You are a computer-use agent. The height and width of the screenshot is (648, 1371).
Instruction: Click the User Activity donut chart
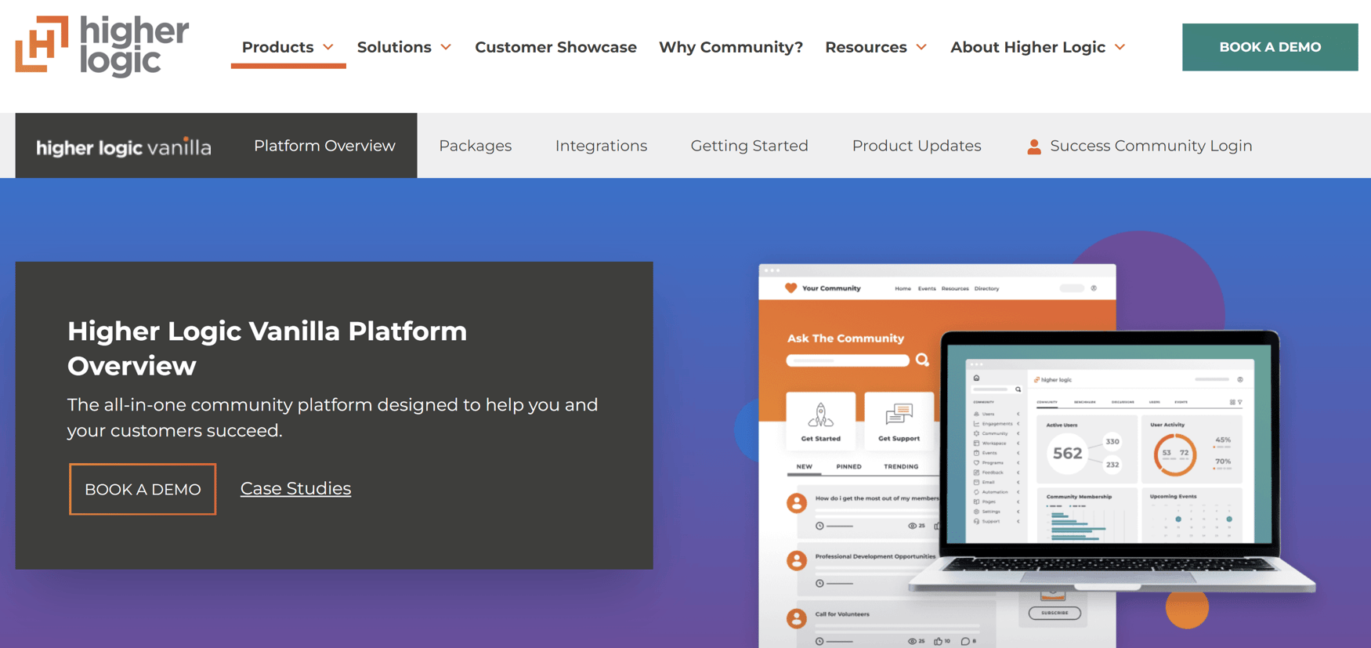point(1174,454)
